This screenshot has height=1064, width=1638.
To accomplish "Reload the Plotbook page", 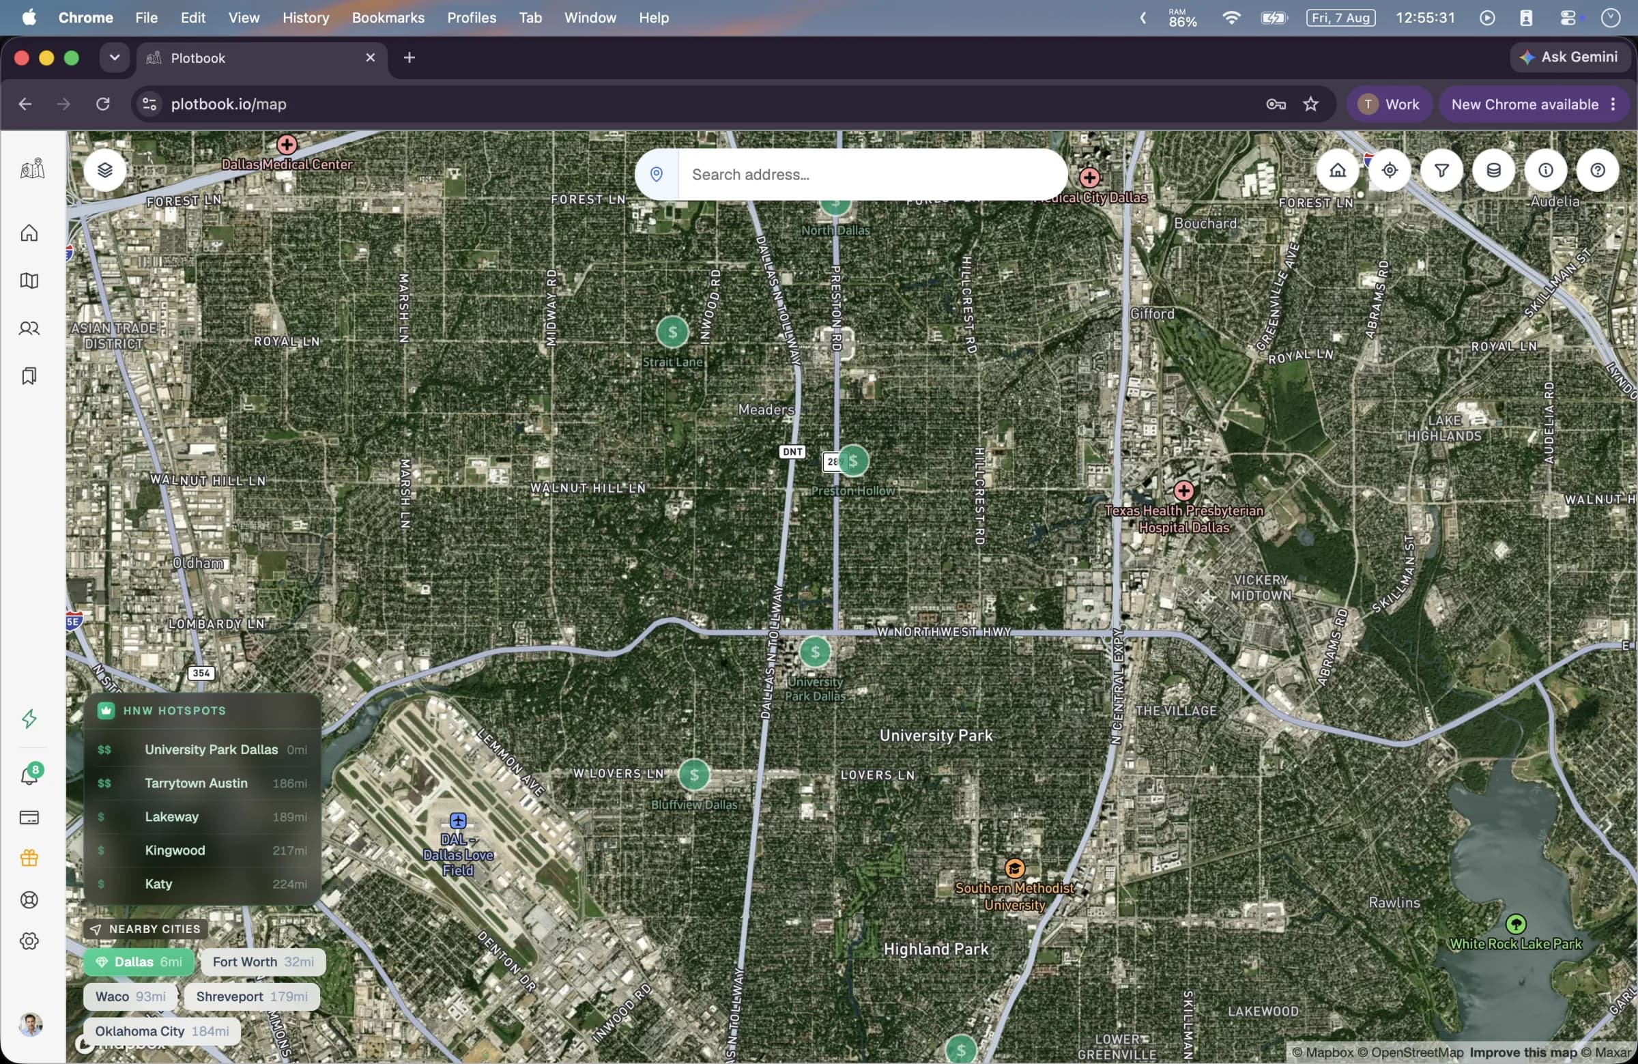I will (102, 104).
